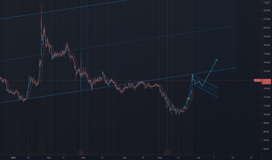Viewport: 272px width, 160px height.
Task: Click the 17 date label on time axis
Action: point(178,158)
